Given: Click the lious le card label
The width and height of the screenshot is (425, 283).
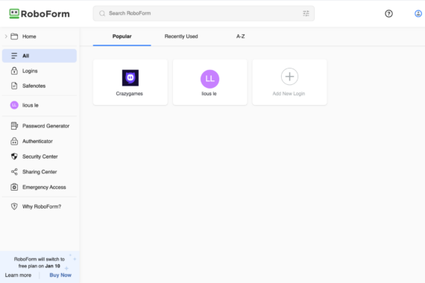Looking at the screenshot, I should click(x=209, y=94).
